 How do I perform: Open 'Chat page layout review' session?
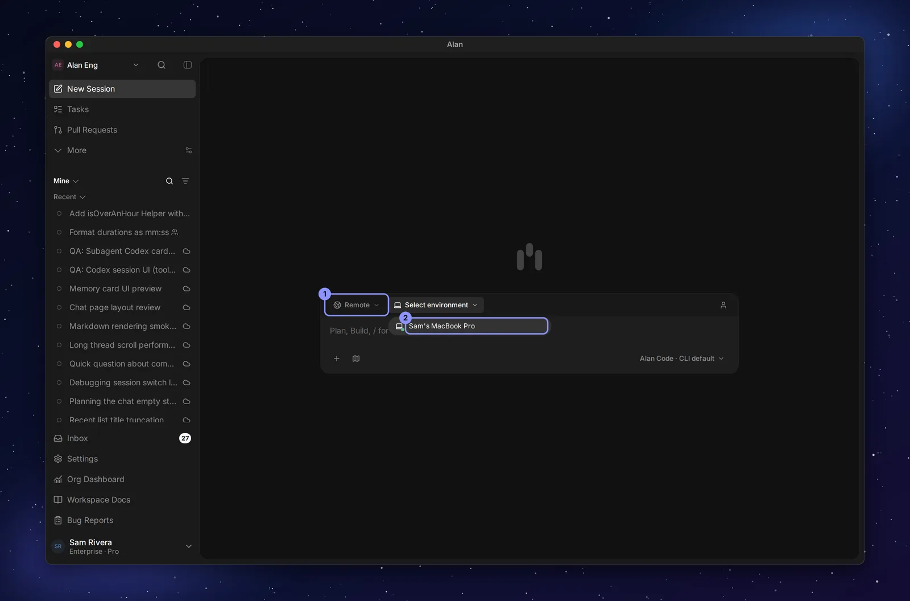(x=122, y=307)
